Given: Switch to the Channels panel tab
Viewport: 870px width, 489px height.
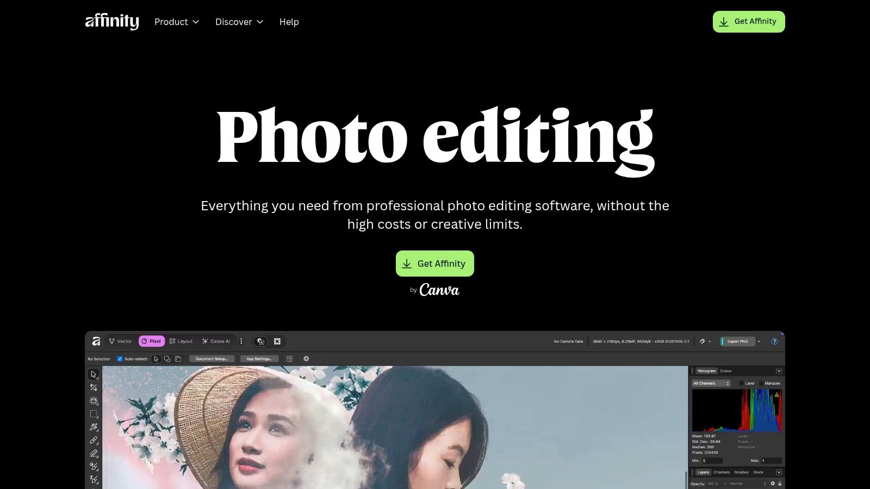Looking at the screenshot, I should pyautogui.click(x=722, y=472).
